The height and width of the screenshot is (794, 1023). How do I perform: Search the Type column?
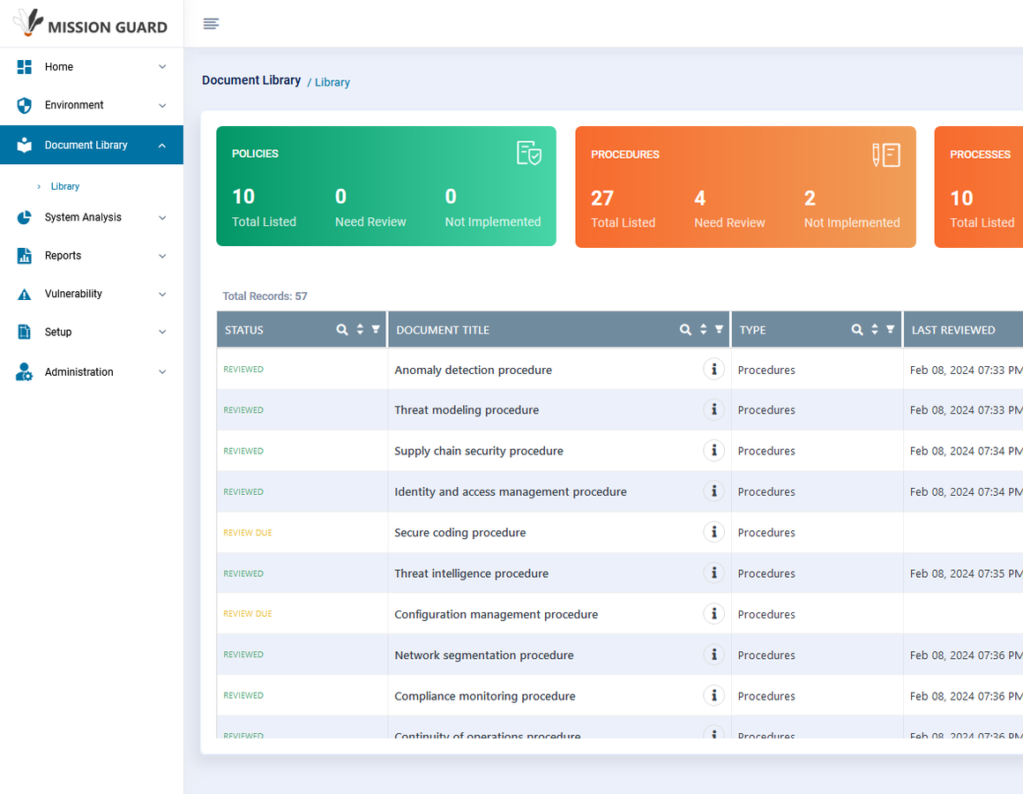(x=857, y=329)
